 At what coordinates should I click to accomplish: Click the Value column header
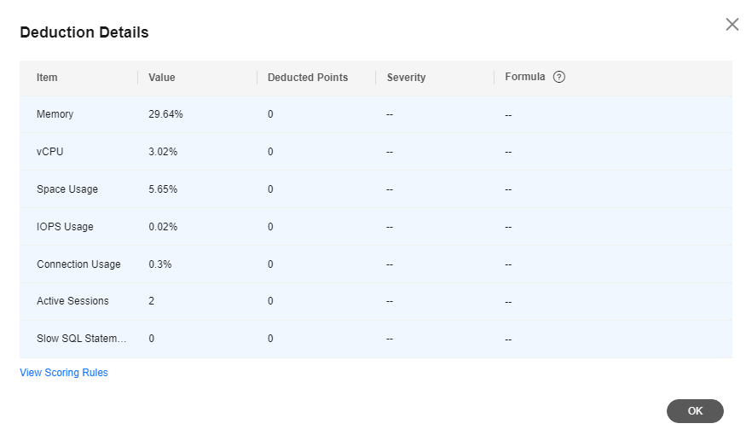coord(162,78)
